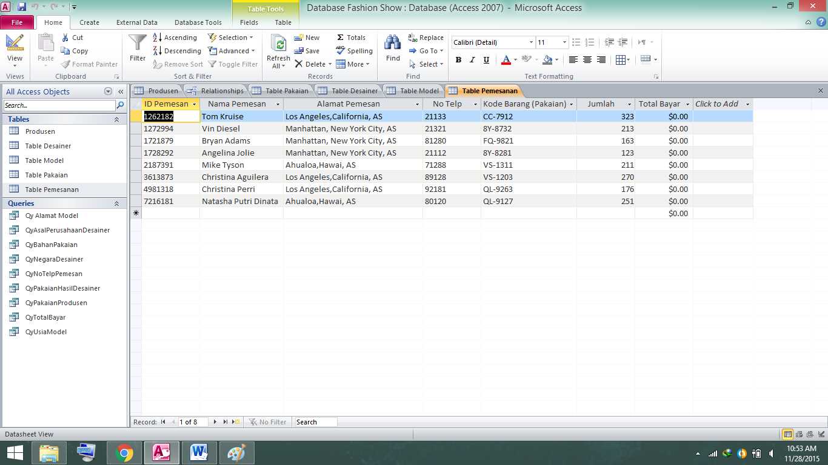Align text left

pos(573,60)
